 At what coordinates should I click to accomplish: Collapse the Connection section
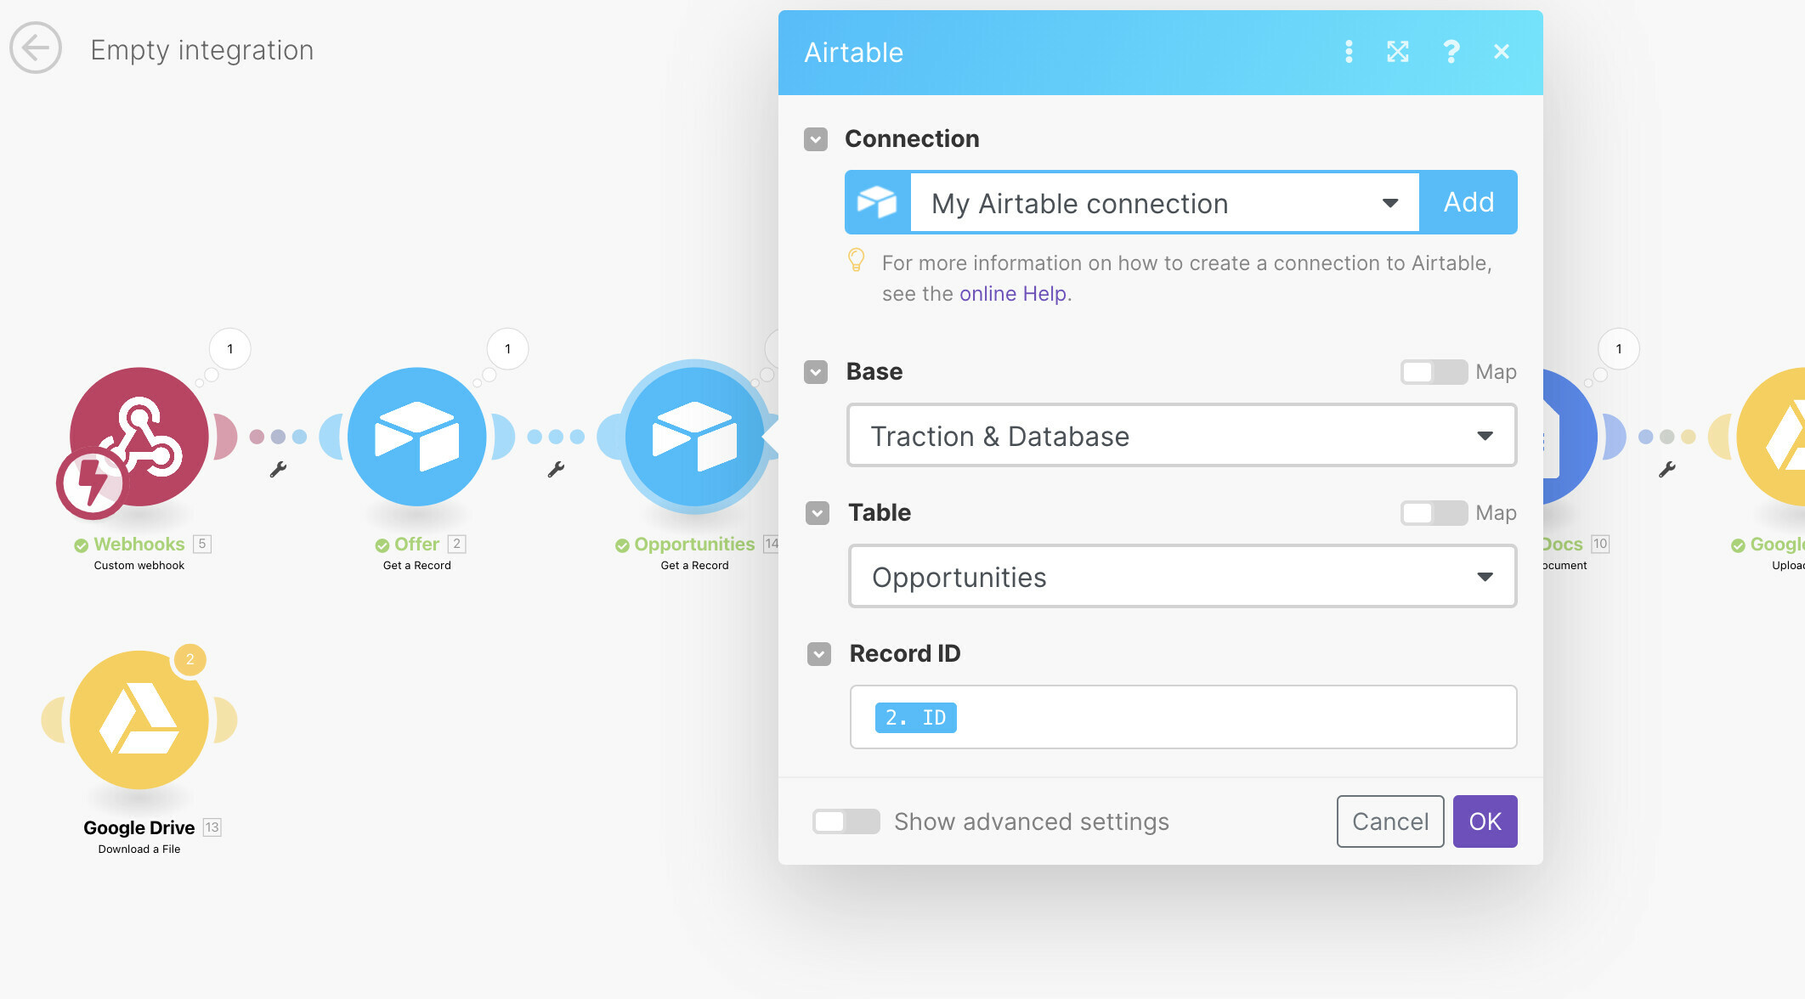(x=816, y=139)
